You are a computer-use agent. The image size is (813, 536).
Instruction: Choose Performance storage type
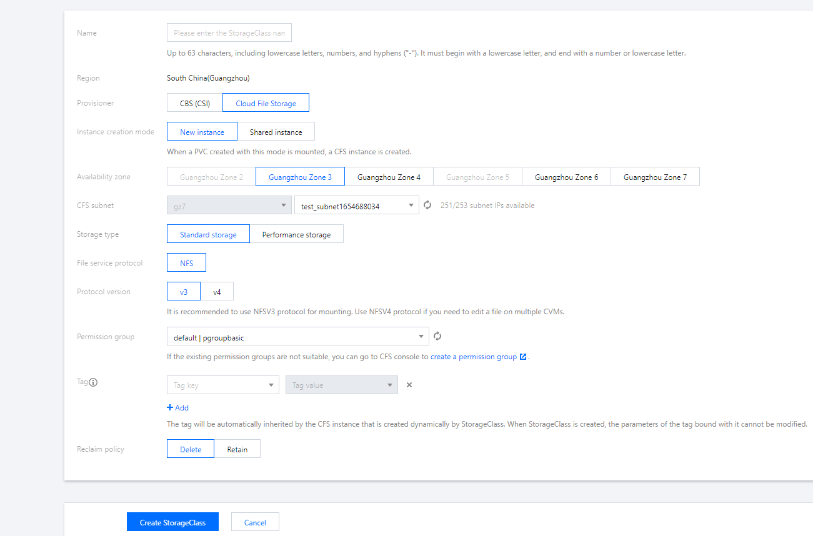click(296, 234)
